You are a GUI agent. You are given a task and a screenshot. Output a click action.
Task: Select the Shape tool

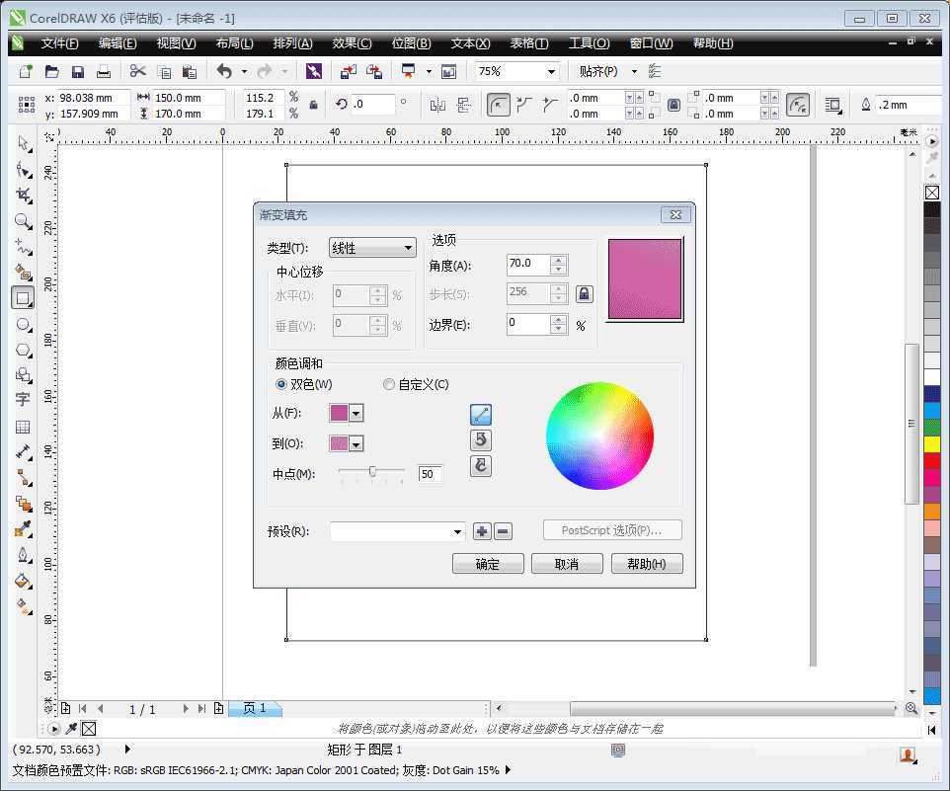[24, 169]
